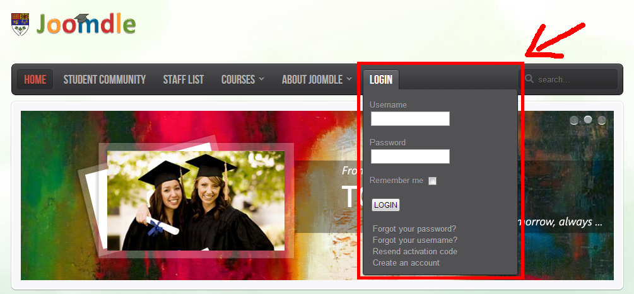Open the Student Community menu item
Screen dimensions: 634x294
click(x=104, y=79)
